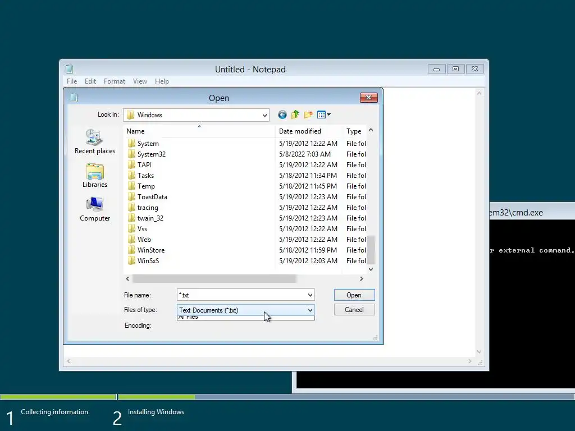The width and height of the screenshot is (575, 431).
Task: Click file list vertical scrollbar up arrow
Action: 371,130
